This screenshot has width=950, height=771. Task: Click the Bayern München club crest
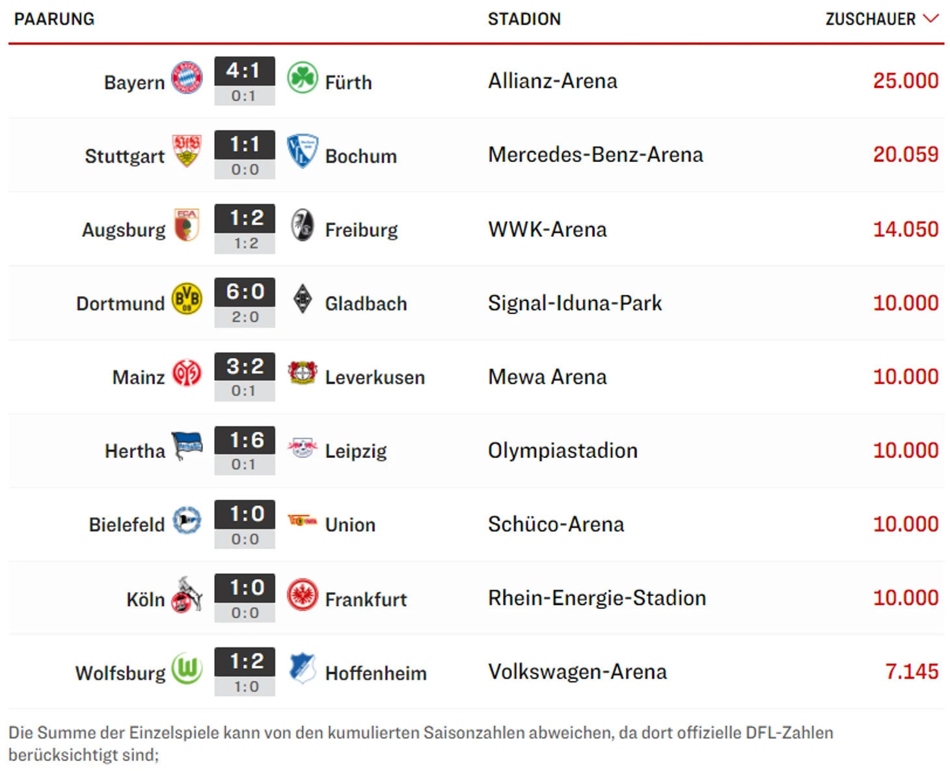pos(187,77)
